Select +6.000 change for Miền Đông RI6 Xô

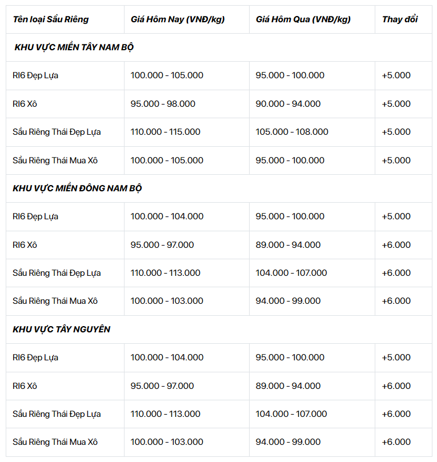point(396,245)
